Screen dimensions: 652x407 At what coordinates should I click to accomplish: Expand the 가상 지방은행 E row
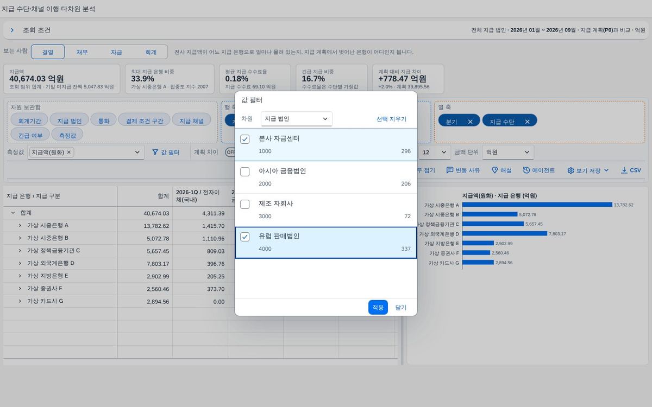pos(20,276)
